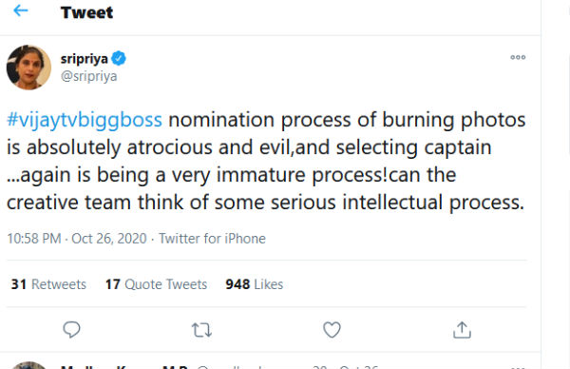View the 31 Retweets list
Viewport: 570px width, 369px height.
coord(48,284)
